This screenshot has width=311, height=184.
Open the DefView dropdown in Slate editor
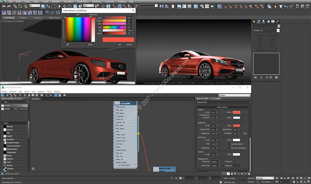234,95
